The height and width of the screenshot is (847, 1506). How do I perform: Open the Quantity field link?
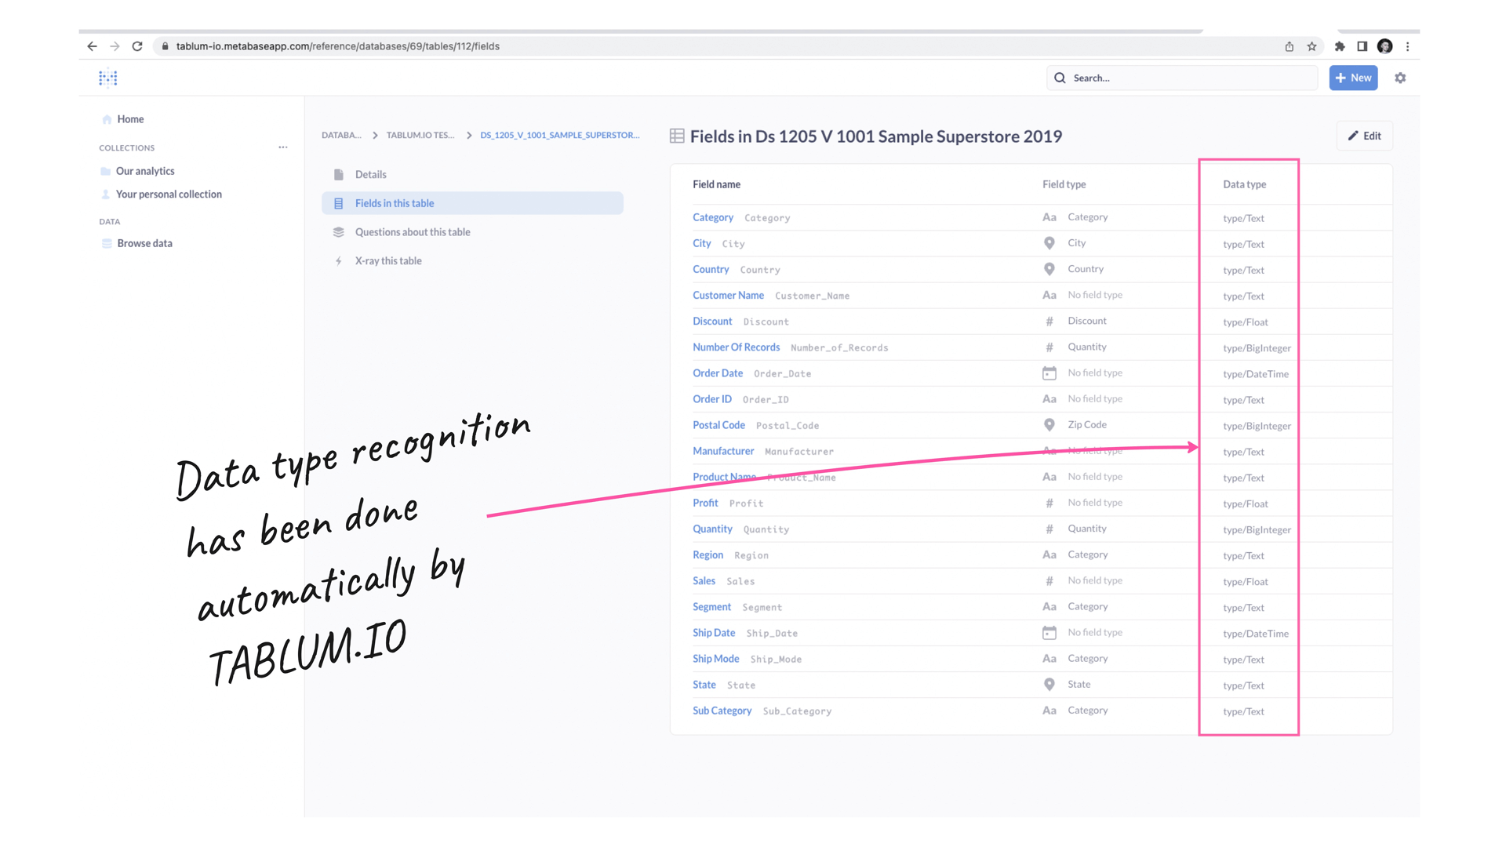[712, 529]
